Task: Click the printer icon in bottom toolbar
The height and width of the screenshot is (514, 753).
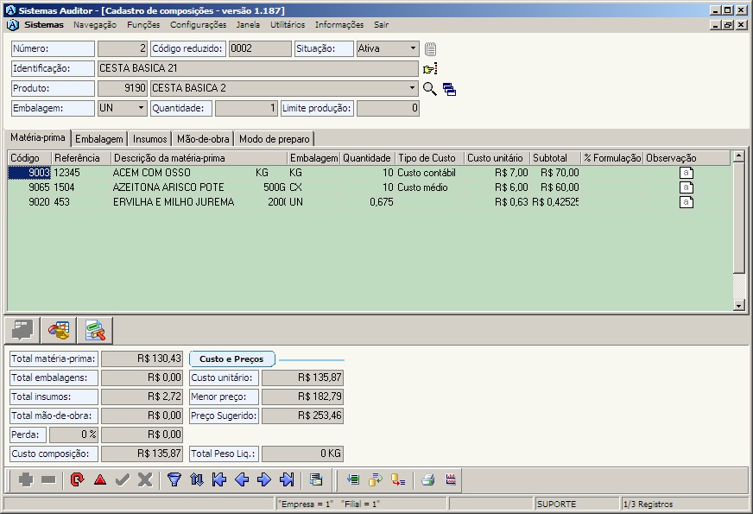Action: point(427,480)
